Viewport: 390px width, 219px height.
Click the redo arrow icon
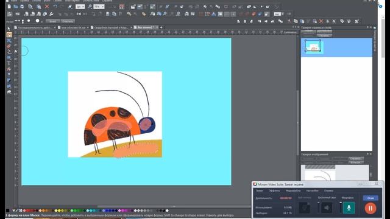click(62, 7)
